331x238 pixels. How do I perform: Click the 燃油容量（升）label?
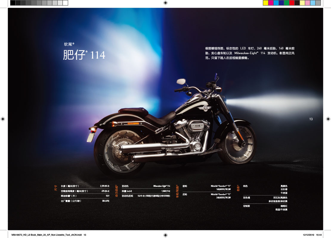[69, 196]
